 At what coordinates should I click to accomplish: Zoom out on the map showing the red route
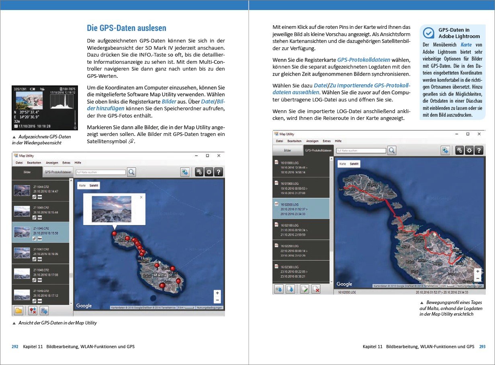click(477, 278)
